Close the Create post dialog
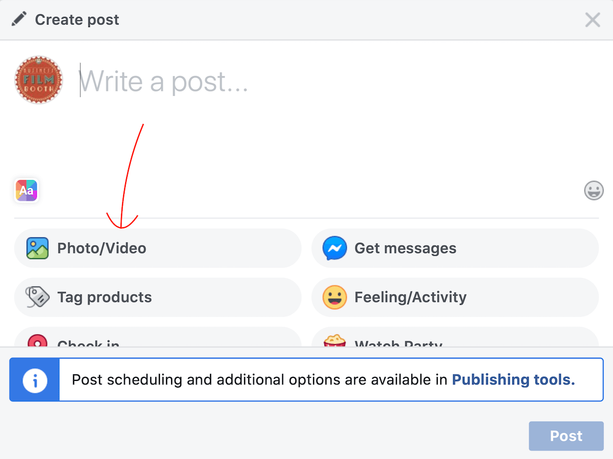 pos(593,20)
